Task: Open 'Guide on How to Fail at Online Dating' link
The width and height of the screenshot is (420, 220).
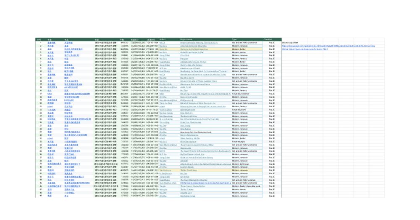Action: tap(197, 158)
